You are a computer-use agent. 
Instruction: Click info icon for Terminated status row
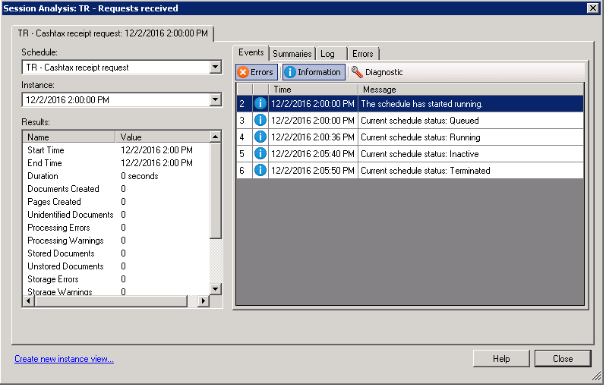coord(260,170)
